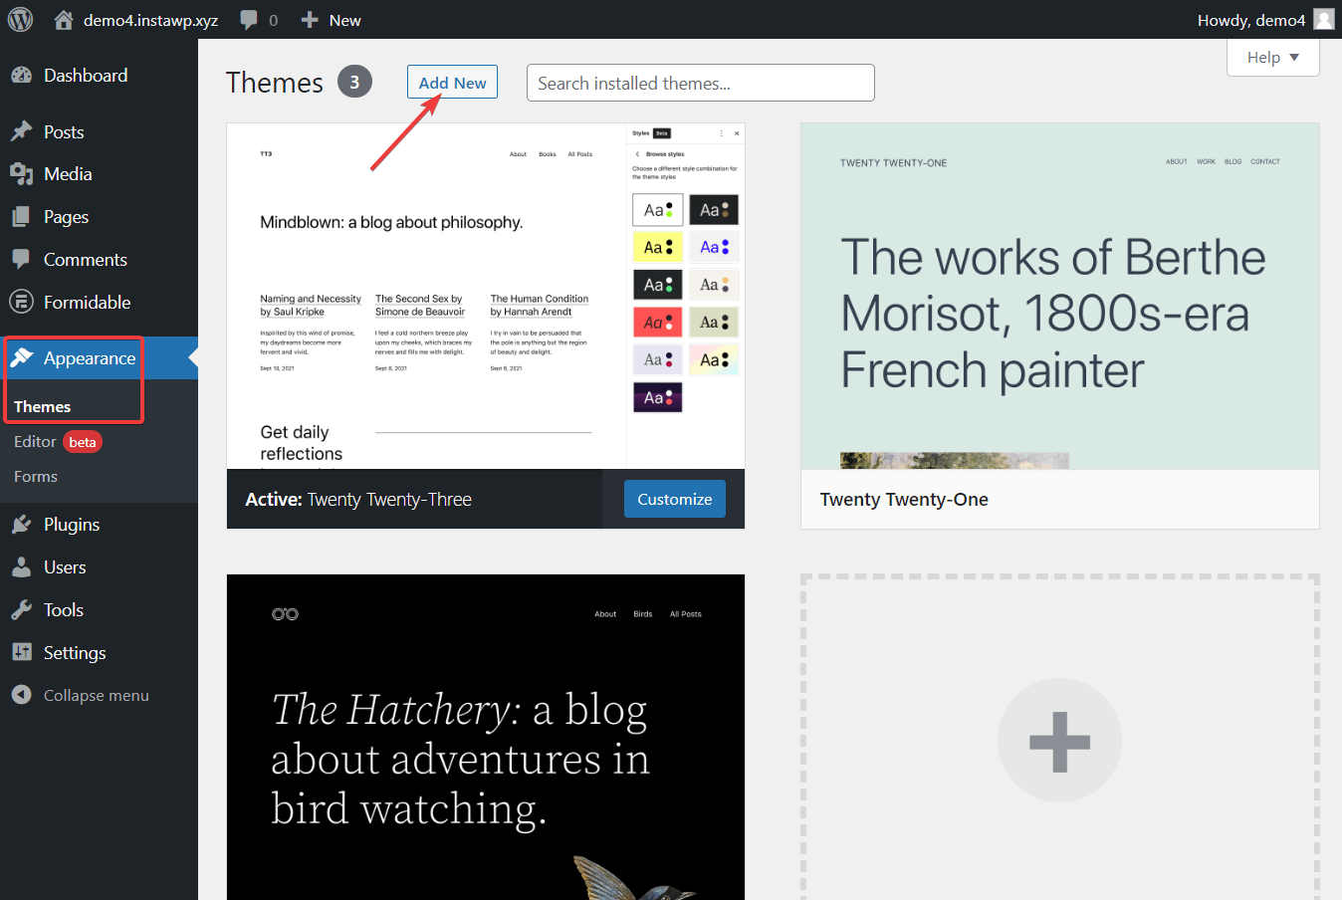Click the Twenty Twenty-One theme name
The height and width of the screenshot is (900, 1342).
tap(904, 500)
